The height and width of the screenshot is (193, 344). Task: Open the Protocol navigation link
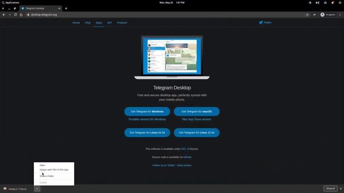pyautogui.click(x=122, y=23)
